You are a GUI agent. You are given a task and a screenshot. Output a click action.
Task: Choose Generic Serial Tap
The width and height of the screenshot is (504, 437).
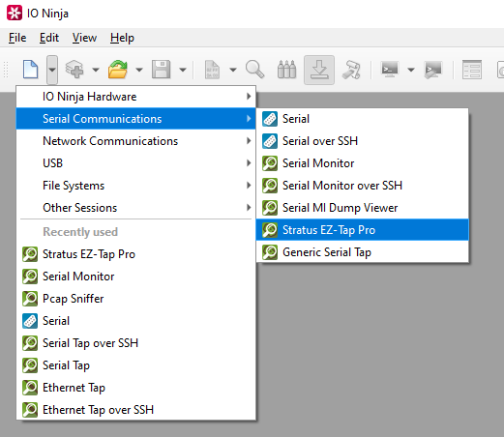[363, 252]
